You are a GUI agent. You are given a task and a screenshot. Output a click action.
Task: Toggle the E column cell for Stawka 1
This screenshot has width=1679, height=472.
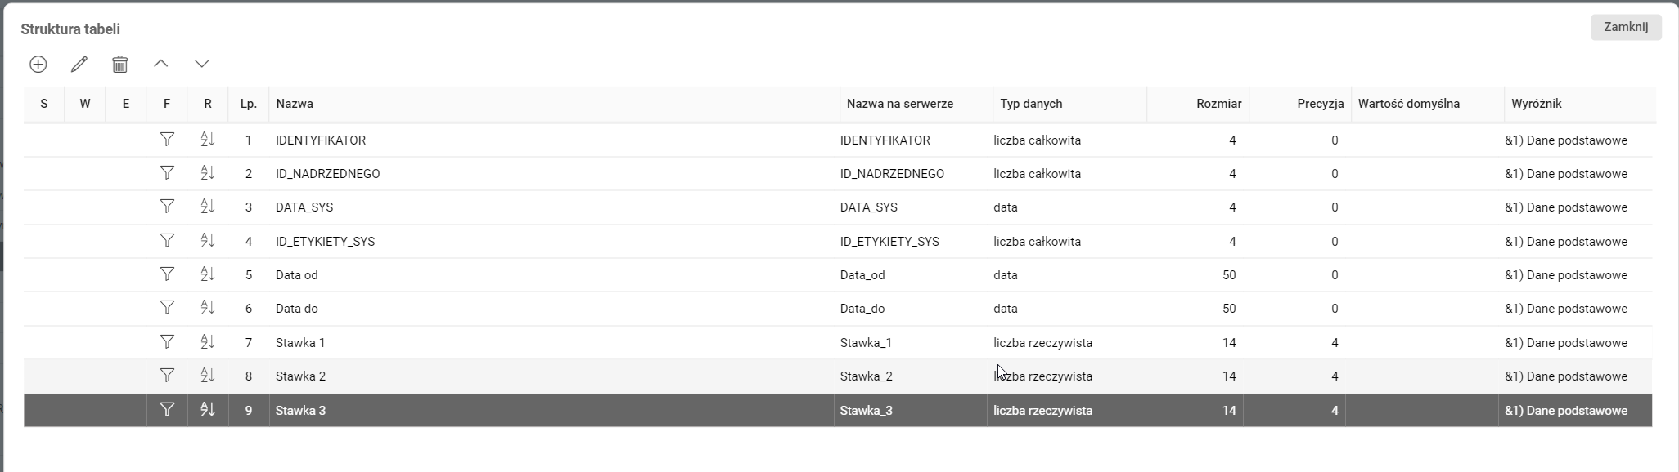tap(126, 342)
